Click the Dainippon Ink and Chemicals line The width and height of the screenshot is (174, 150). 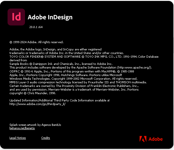click(x=61, y=64)
